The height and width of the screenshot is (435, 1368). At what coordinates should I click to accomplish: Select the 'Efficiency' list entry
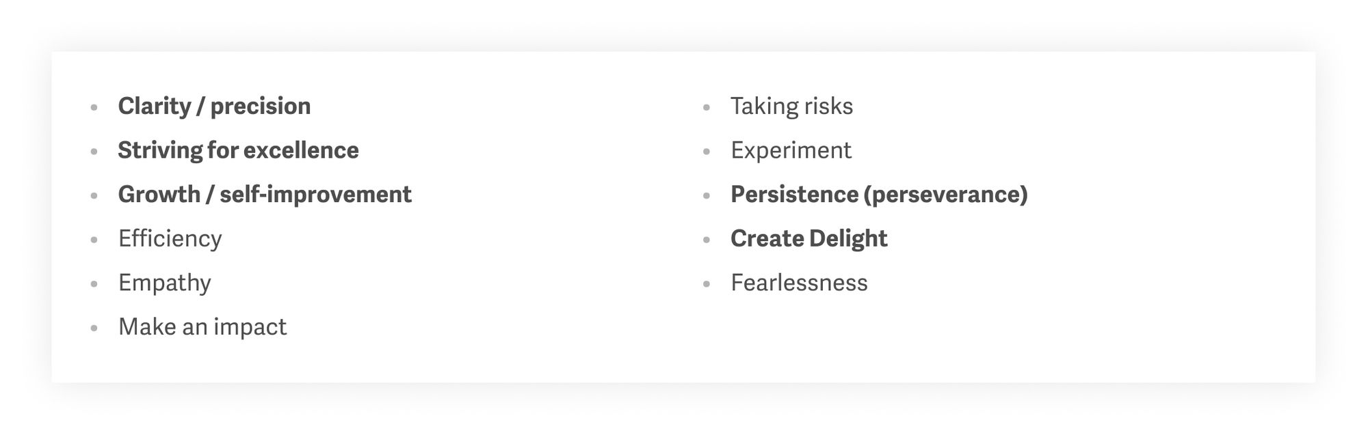(x=170, y=239)
